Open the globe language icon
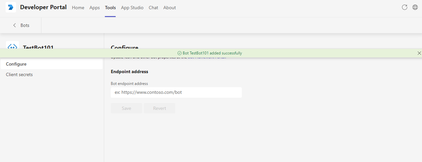Image resolution: width=422 pixels, height=162 pixels. click(x=415, y=7)
